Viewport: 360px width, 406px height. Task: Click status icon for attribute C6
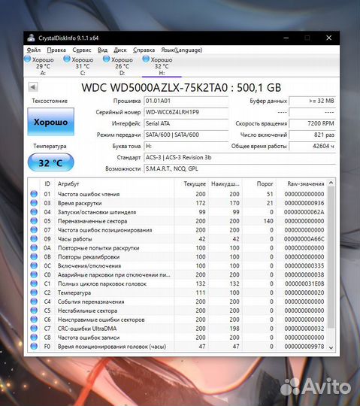coord(34,320)
